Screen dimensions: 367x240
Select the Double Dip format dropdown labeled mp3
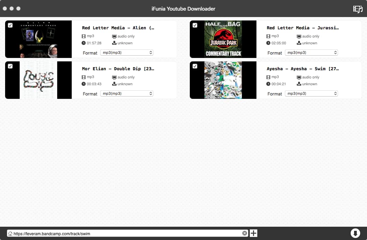click(127, 93)
